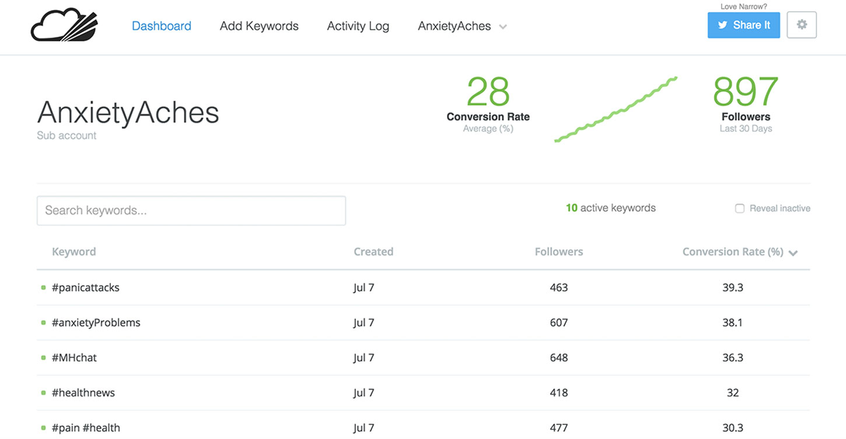846x439 pixels.
Task: Click the Search keywords input field
Action: (191, 210)
